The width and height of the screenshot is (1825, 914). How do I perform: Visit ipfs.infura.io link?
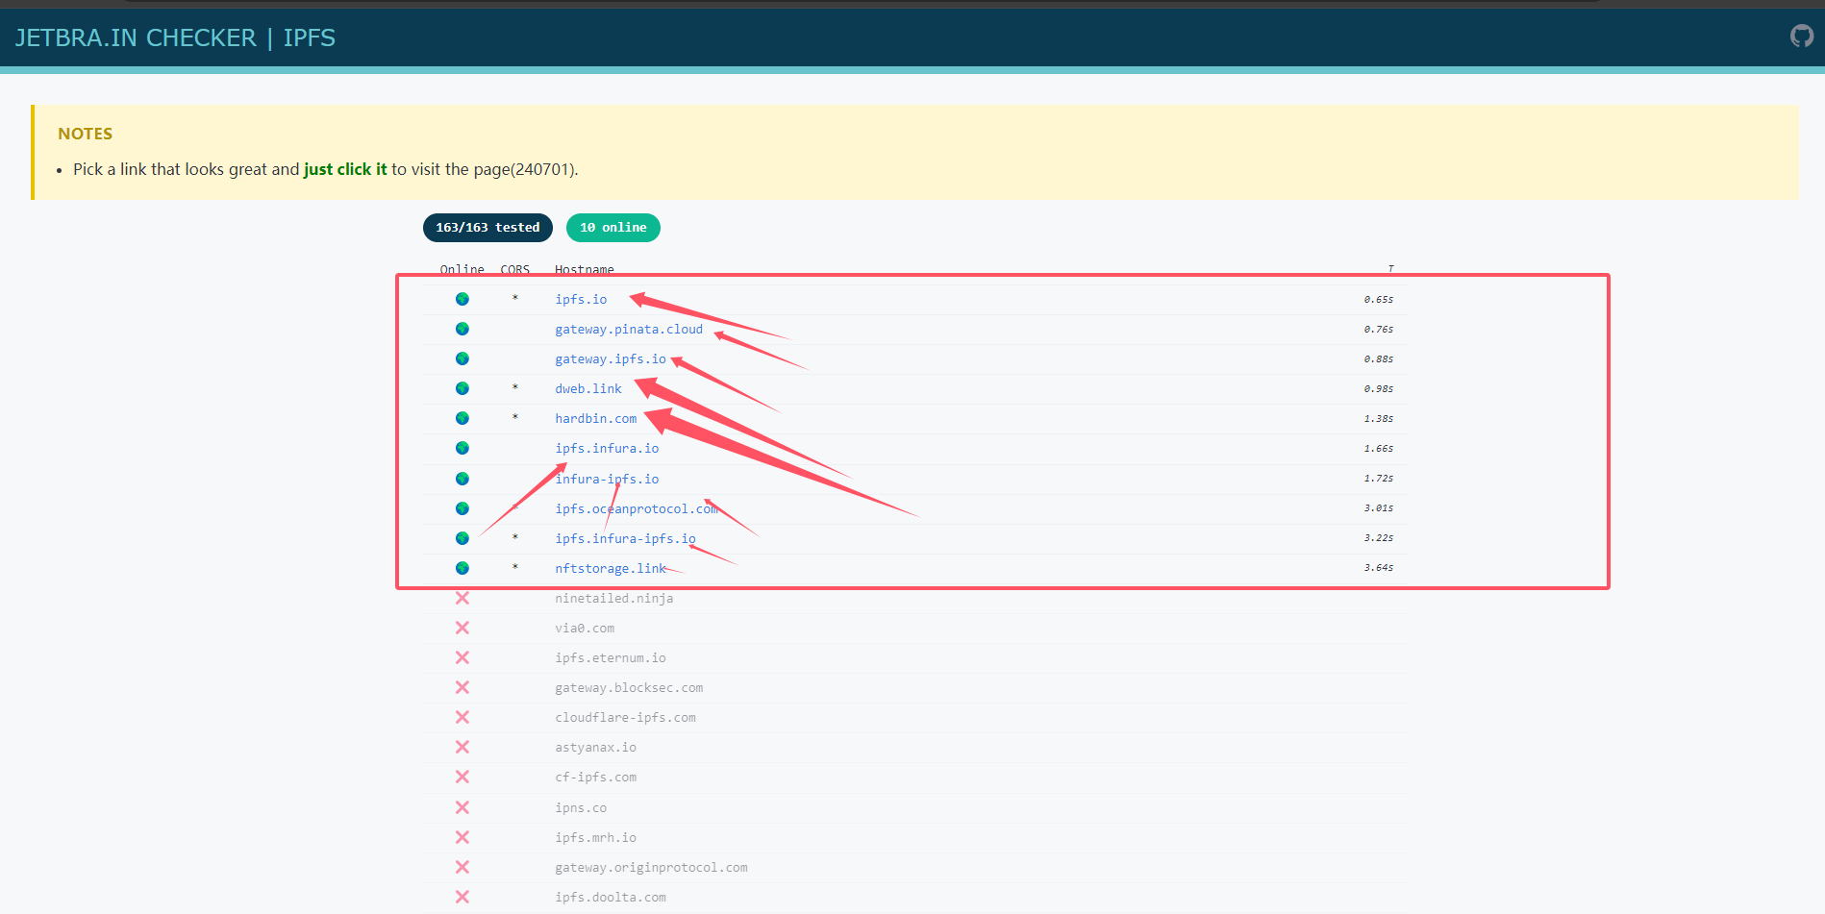click(607, 448)
